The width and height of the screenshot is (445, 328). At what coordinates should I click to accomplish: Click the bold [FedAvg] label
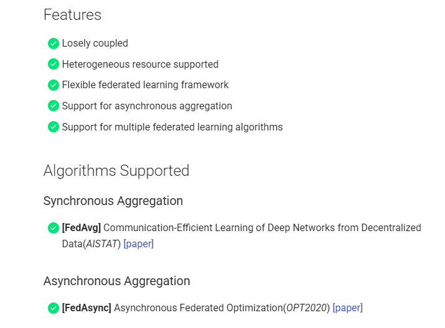(82, 228)
